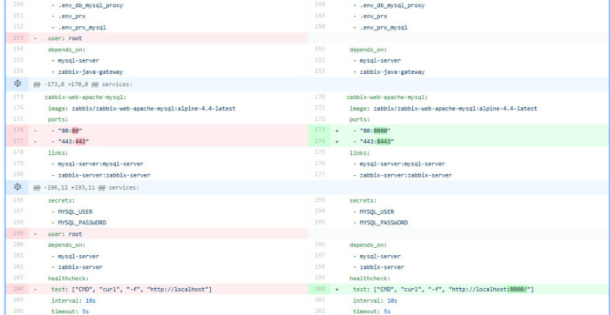
Task: Click line number 174 beside added 443:8443
Action: click(x=320, y=141)
